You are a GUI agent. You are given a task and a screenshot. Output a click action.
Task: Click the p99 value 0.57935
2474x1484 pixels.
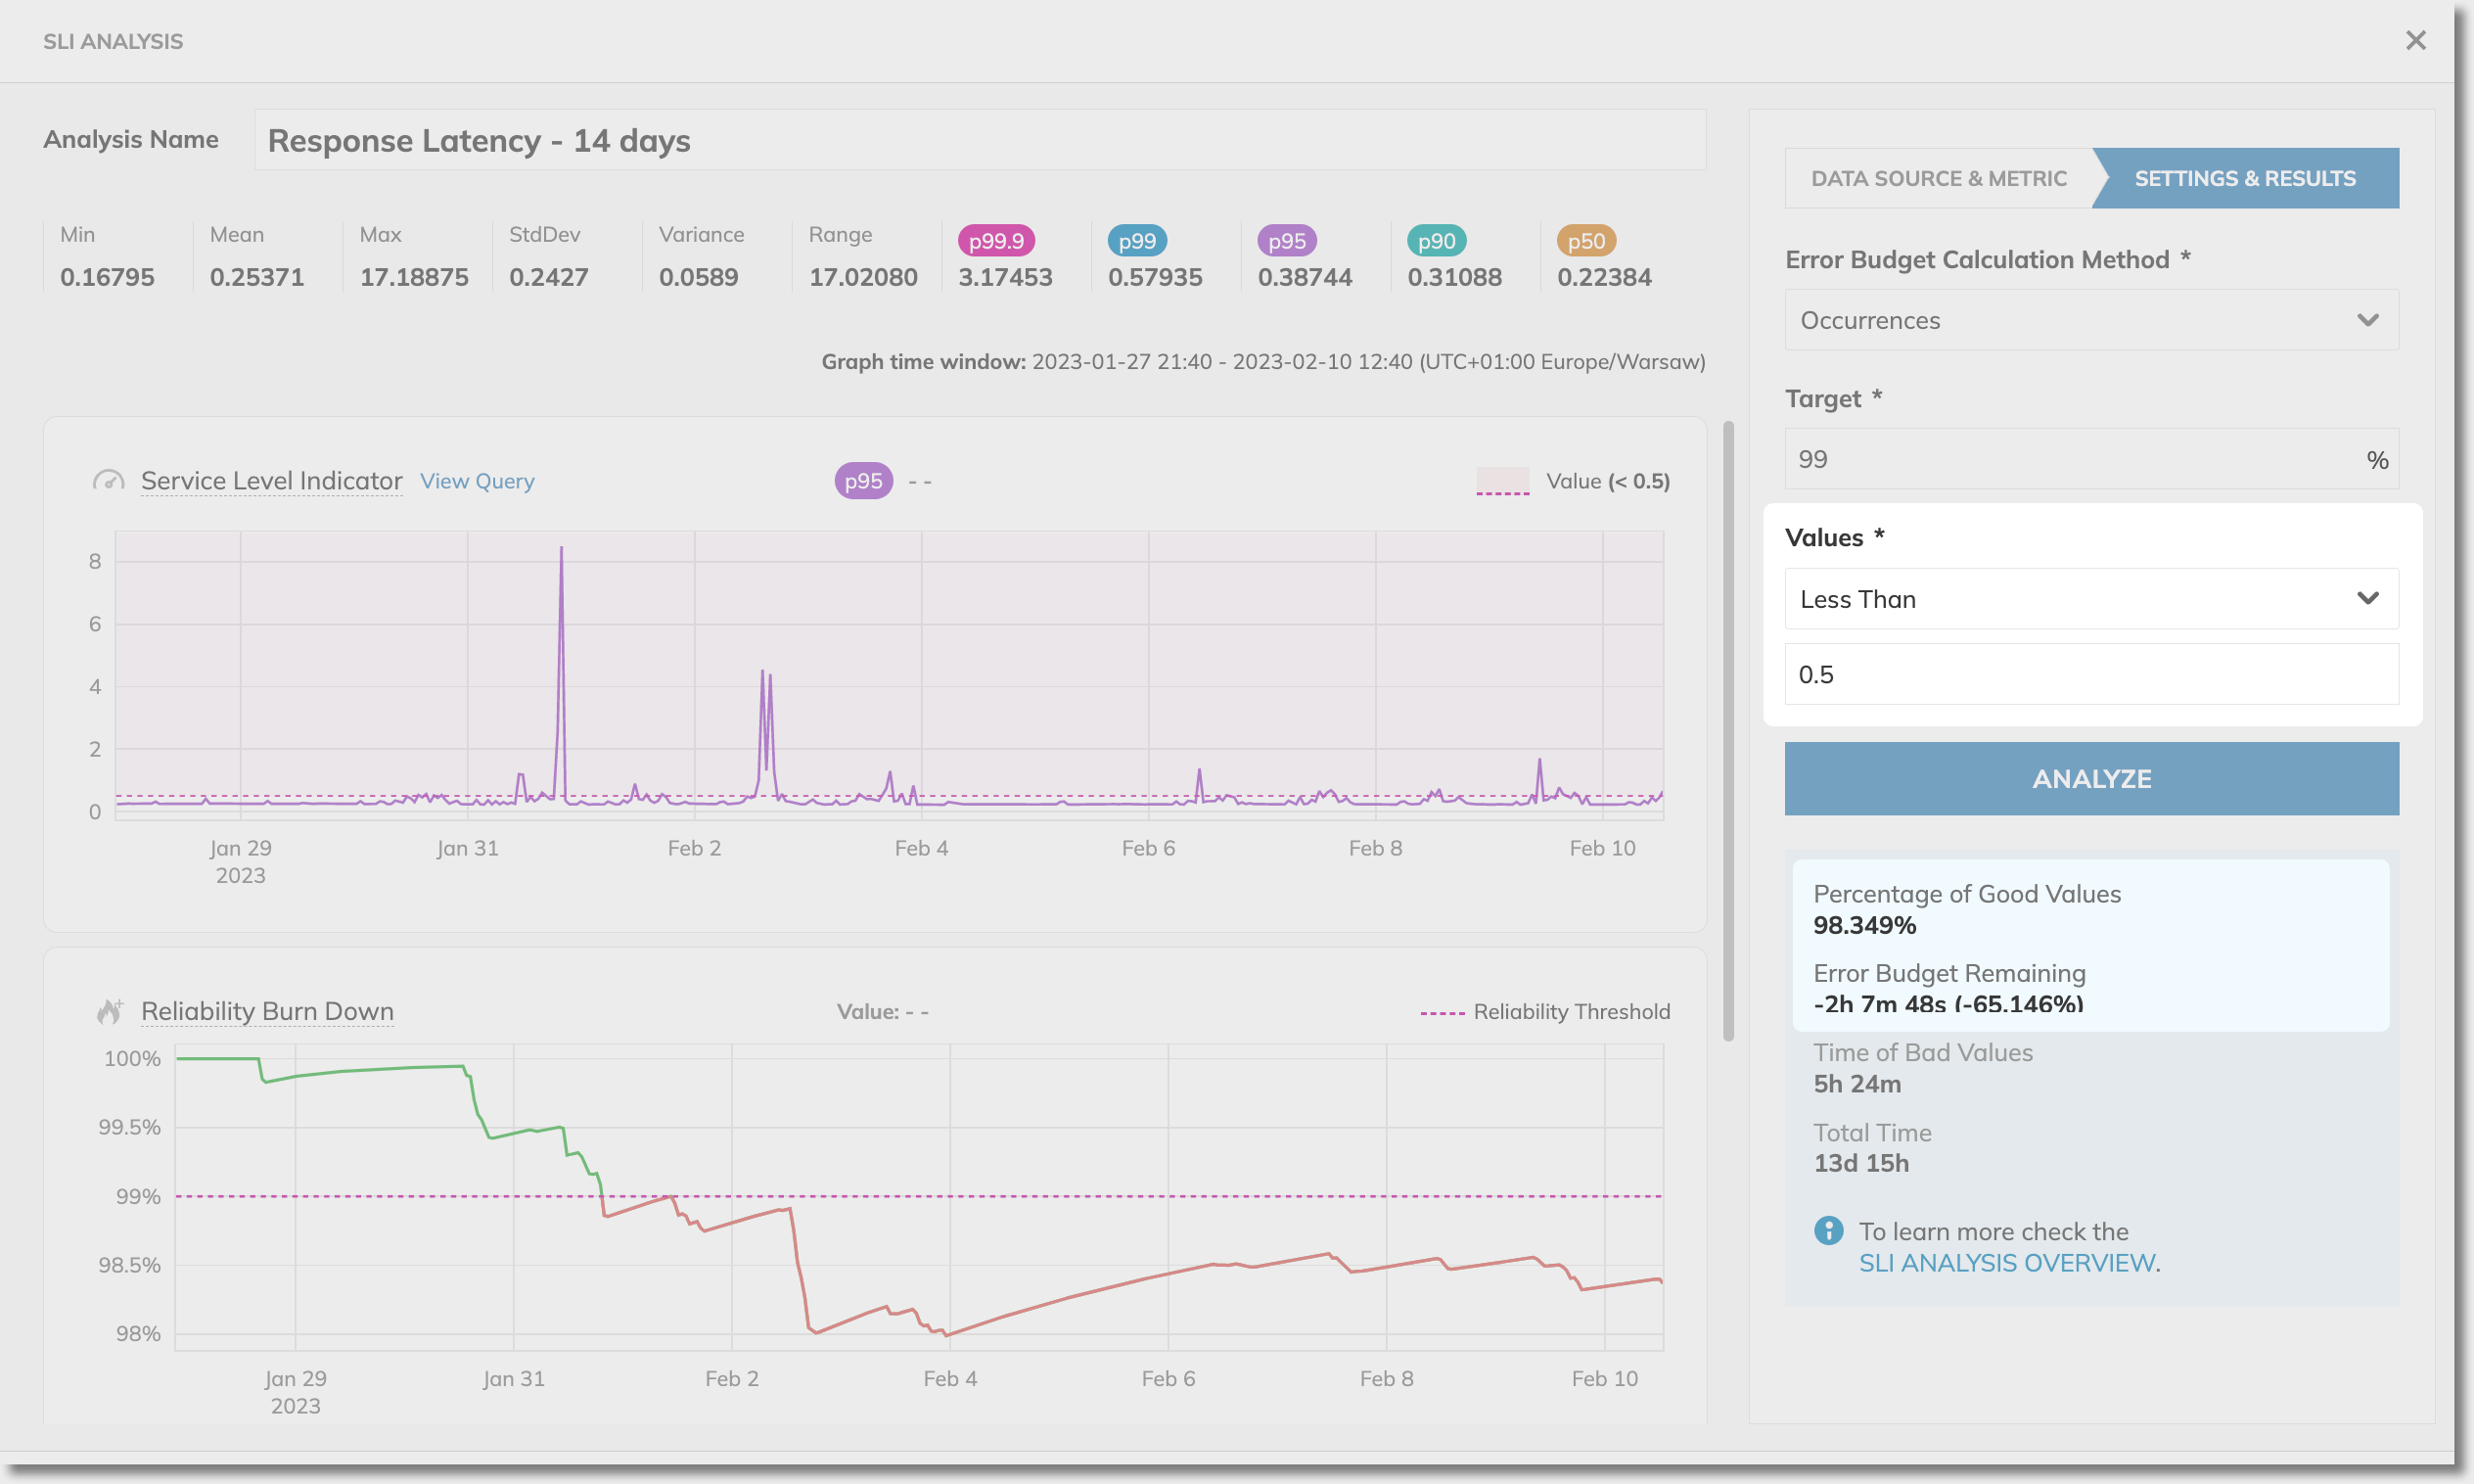click(x=1156, y=277)
